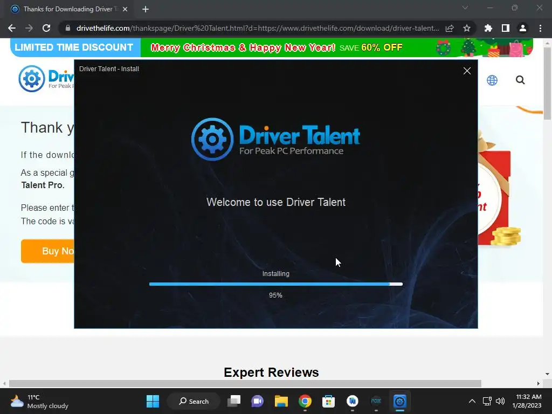This screenshot has height=414, width=552.
Task: Open the Chat app on taskbar
Action: (x=257, y=401)
